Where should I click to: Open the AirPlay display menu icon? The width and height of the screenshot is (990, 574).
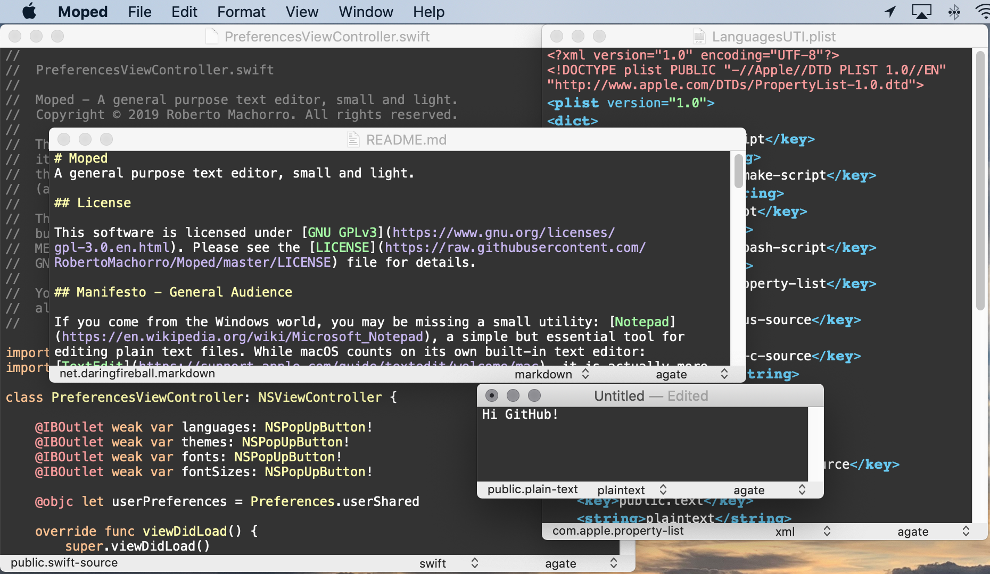(x=921, y=11)
